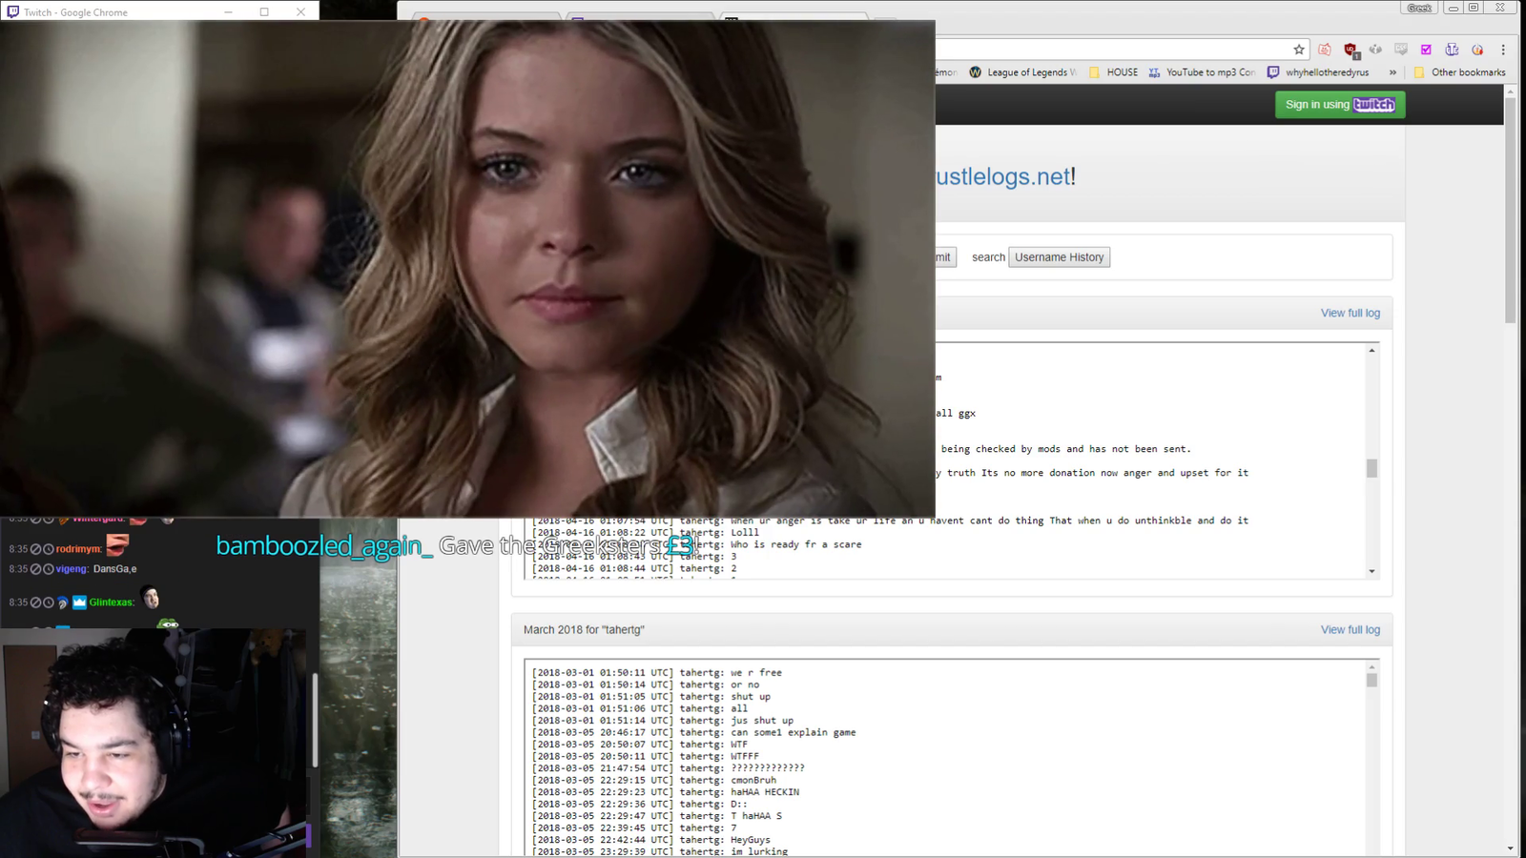Timeout user Glintexas with the clock icon
This screenshot has width=1526, height=858.
[48, 603]
